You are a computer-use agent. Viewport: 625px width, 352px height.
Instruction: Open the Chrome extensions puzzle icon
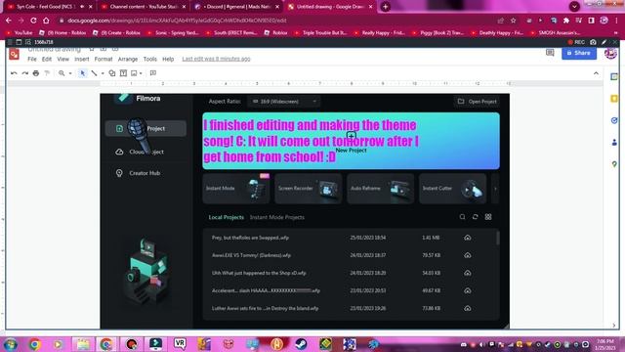tap(566, 21)
